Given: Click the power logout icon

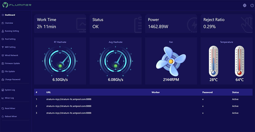Looking at the screenshot, I should (x=252, y=5).
